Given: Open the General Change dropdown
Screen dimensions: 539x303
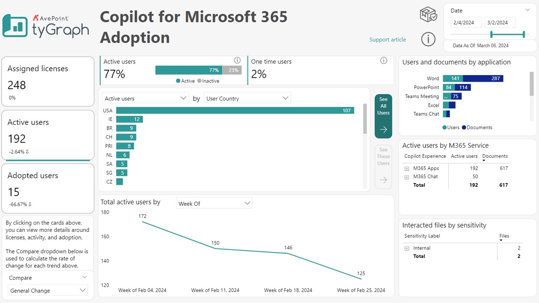Looking at the screenshot, I should coord(48,290).
